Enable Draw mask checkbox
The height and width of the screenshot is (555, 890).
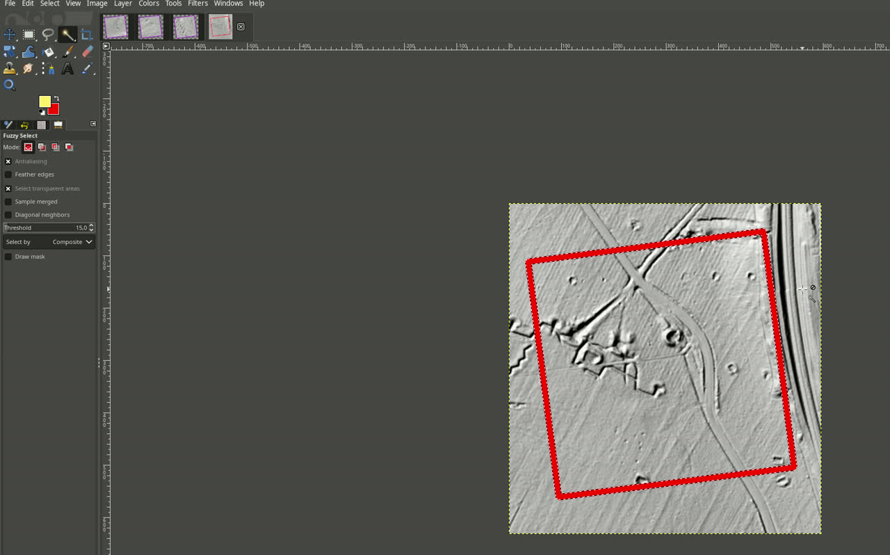click(x=8, y=257)
